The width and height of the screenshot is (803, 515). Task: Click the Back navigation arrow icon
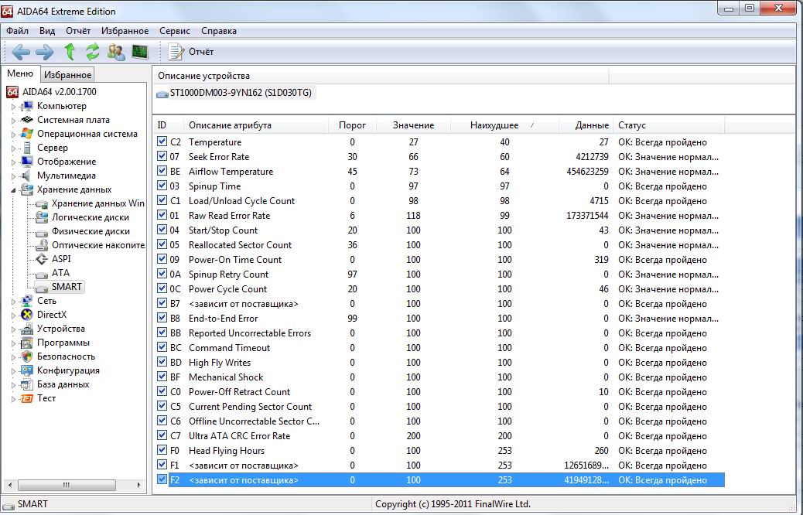pos(21,52)
